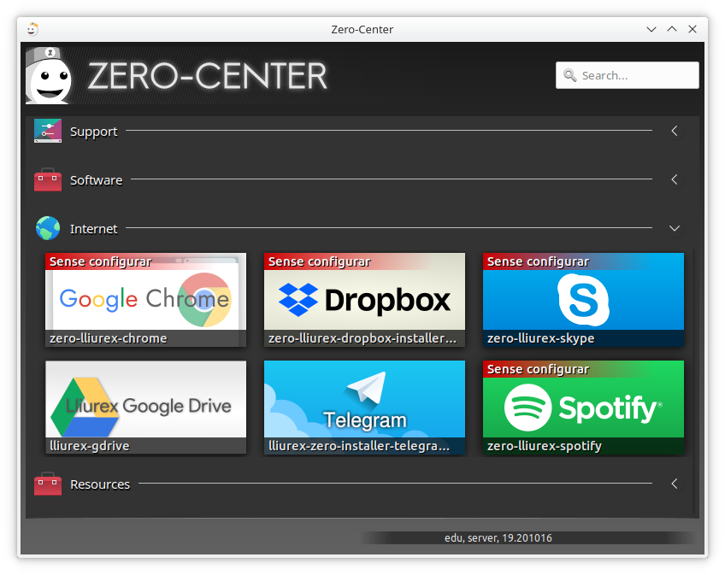Click the Internet category label
Image resolution: width=725 pixels, height=575 pixels.
(x=94, y=229)
